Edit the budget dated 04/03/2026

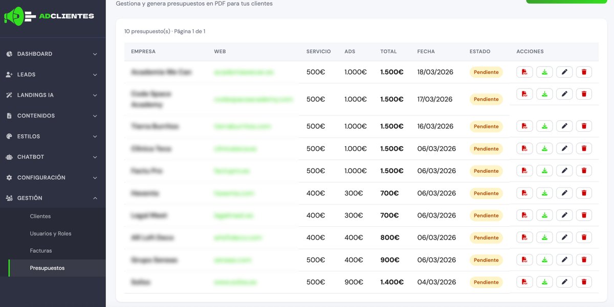pyautogui.click(x=564, y=282)
